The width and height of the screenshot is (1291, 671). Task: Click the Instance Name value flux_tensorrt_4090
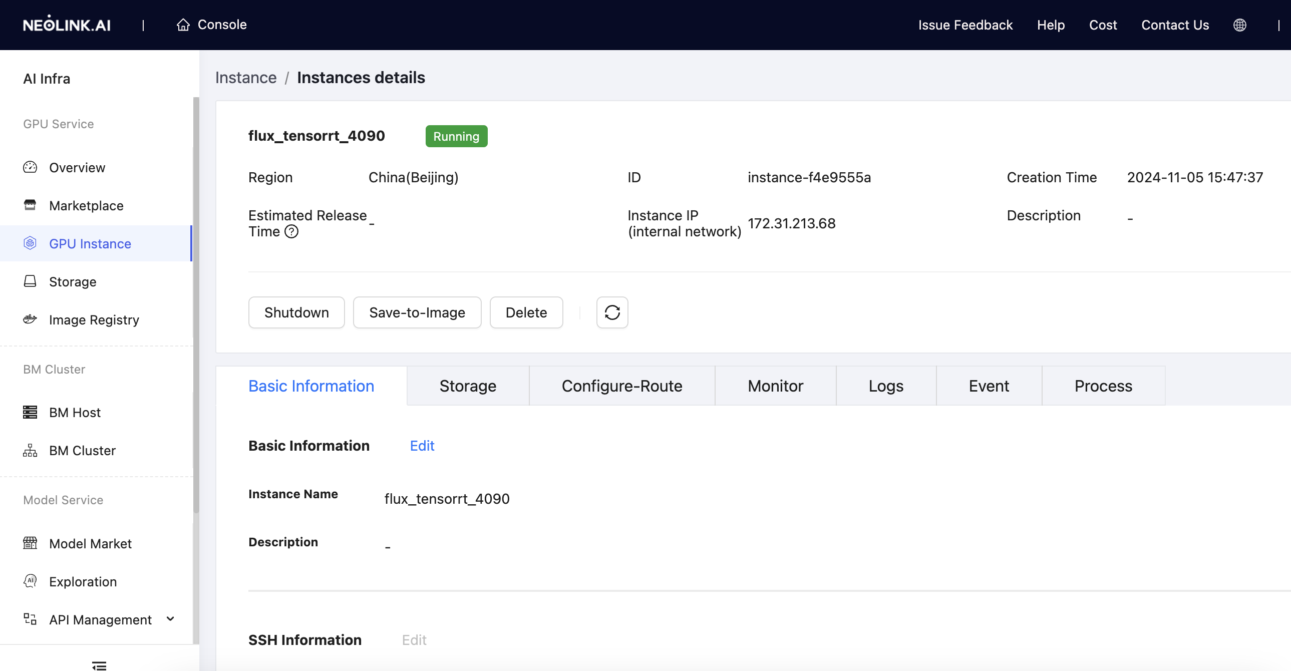(447, 499)
